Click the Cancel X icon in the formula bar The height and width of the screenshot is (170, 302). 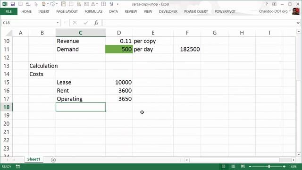point(75,23)
